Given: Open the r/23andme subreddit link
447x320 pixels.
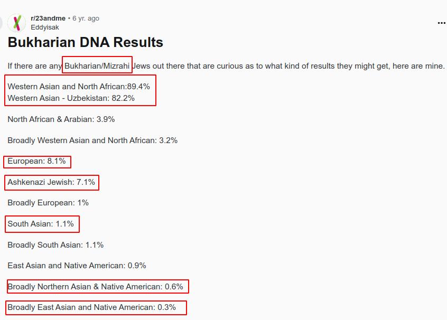Looking at the screenshot, I should point(48,18).
